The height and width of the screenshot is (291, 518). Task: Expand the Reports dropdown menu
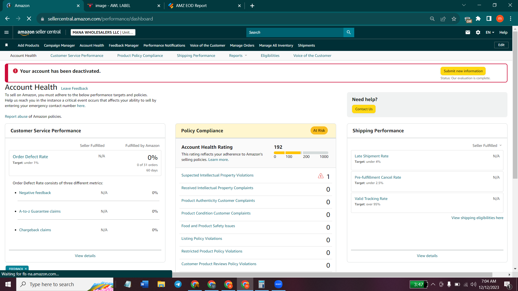[x=238, y=56]
